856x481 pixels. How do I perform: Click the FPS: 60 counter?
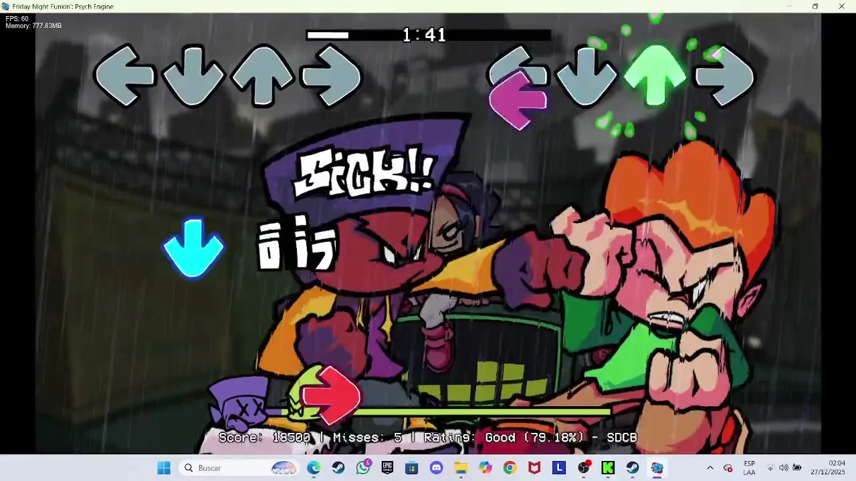tap(17, 19)
